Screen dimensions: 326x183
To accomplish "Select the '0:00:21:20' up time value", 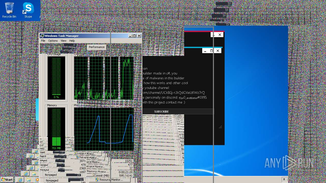I will pos(126,172).
